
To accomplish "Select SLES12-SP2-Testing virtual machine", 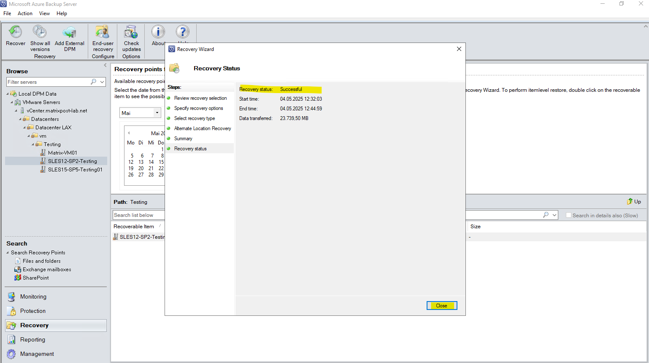I will click(72, 161).
